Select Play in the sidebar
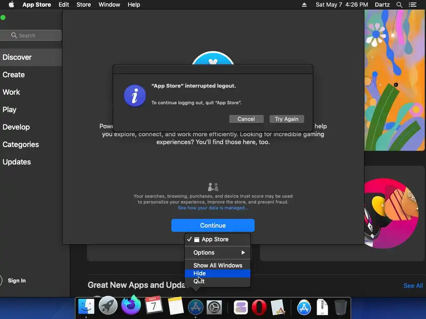The image size is (426, 319). point(31,110)
